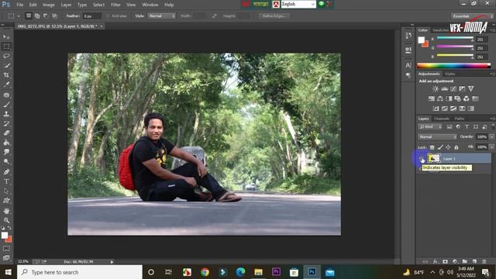Select the Zoom tool in toolbar

[x=6, y=220]
